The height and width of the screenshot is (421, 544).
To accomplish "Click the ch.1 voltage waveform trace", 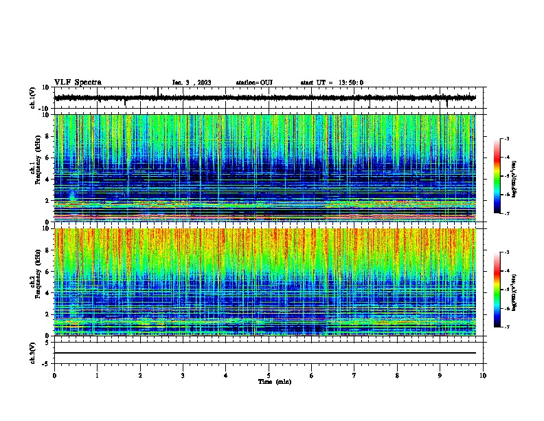I will [265, 98].
